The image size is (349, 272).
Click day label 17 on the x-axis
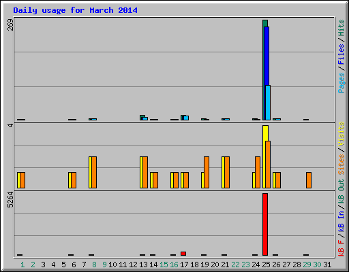184,265
